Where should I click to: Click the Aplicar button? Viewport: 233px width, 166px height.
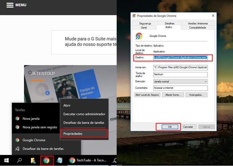[x=207, y=127]
